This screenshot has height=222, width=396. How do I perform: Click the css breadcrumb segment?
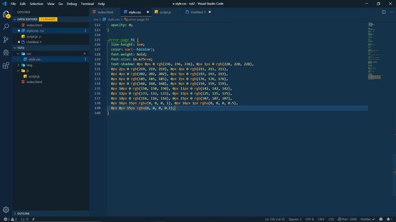pyautogui.click(x=95, y=19)
